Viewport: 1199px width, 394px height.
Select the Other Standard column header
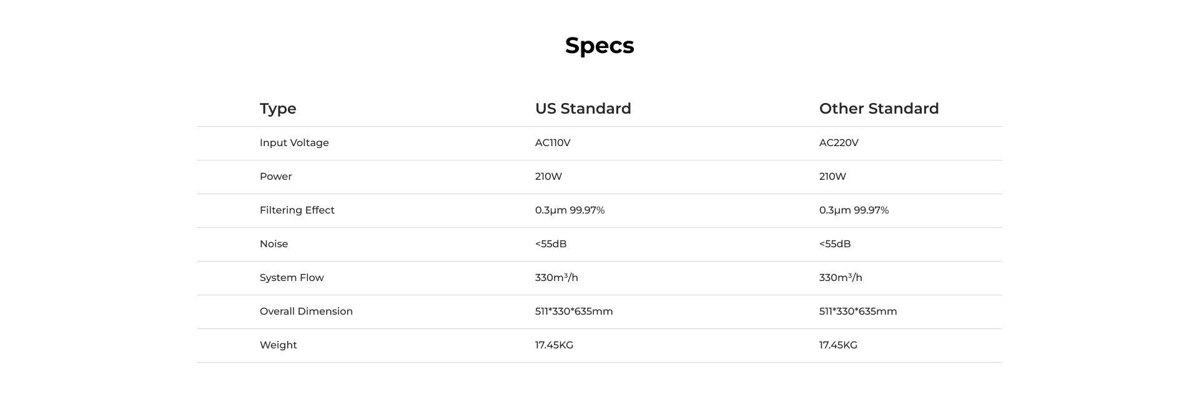[x=879, y=109]
